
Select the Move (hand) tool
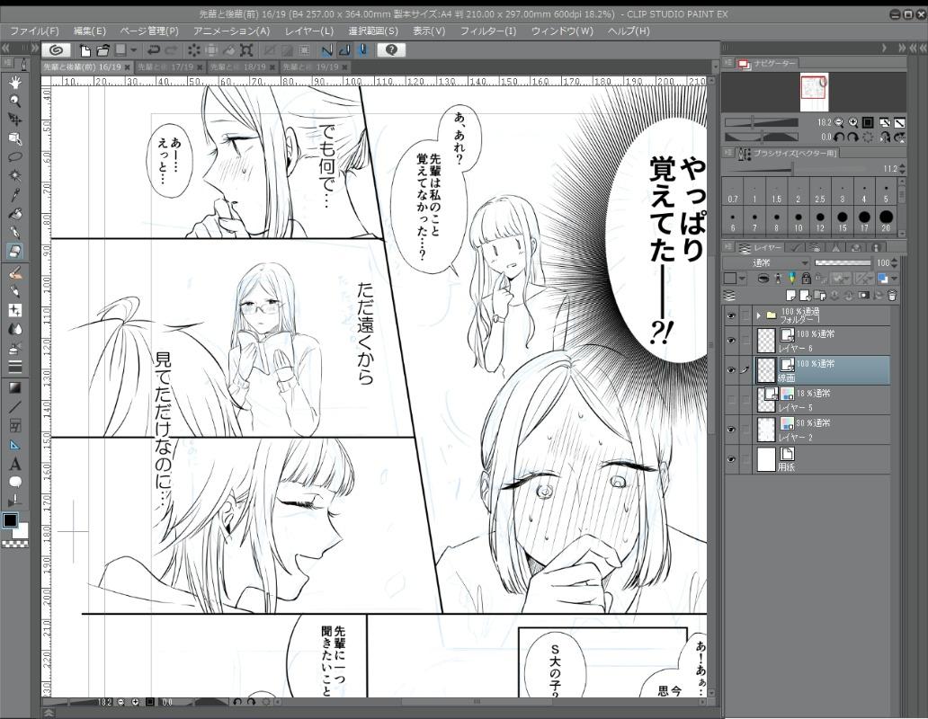coord(14,82)
